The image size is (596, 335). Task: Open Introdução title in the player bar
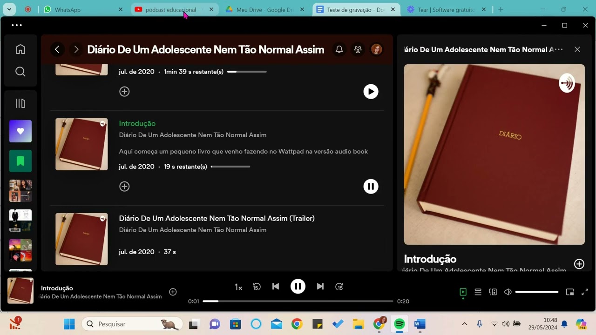57,288
